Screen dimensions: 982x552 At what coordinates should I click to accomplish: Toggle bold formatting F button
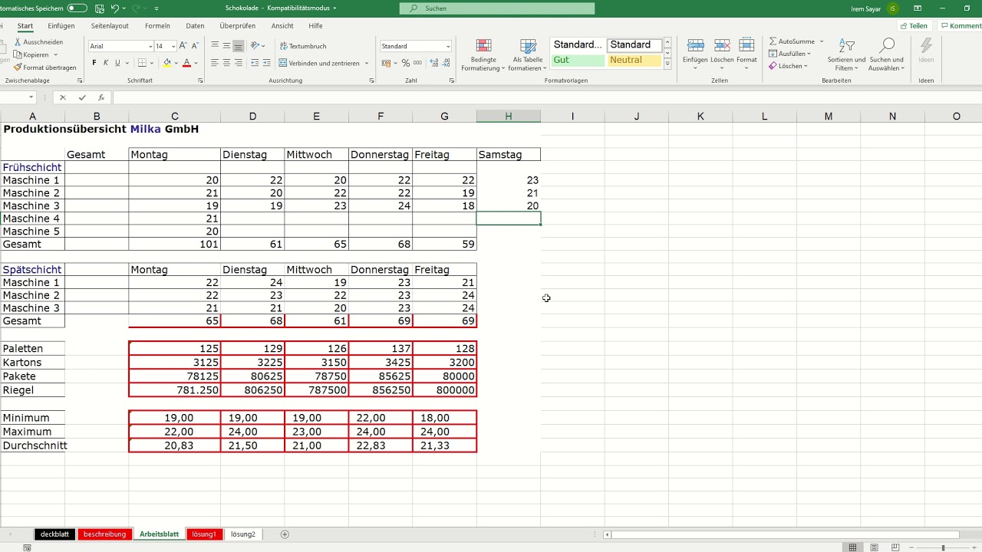[94, 63]
